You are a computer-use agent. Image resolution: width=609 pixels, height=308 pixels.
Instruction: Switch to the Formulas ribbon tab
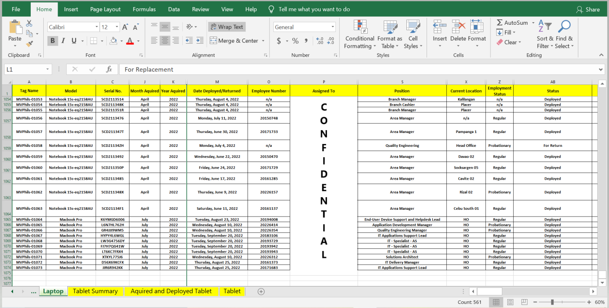(x=144, y=9)
